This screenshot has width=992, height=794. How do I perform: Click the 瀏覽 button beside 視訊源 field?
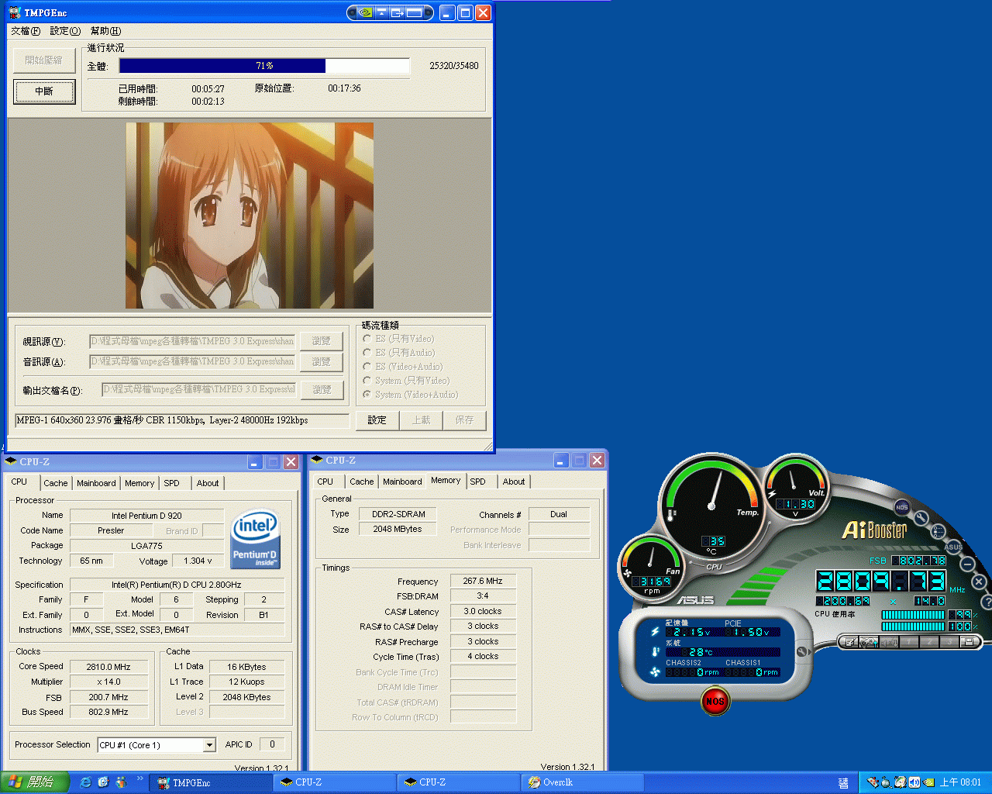pyautogui.click(x=322, y=341)
